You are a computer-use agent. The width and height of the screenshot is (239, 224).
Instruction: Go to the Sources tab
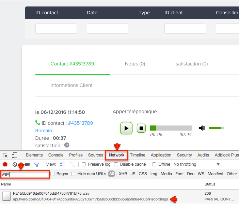[96, 155]
